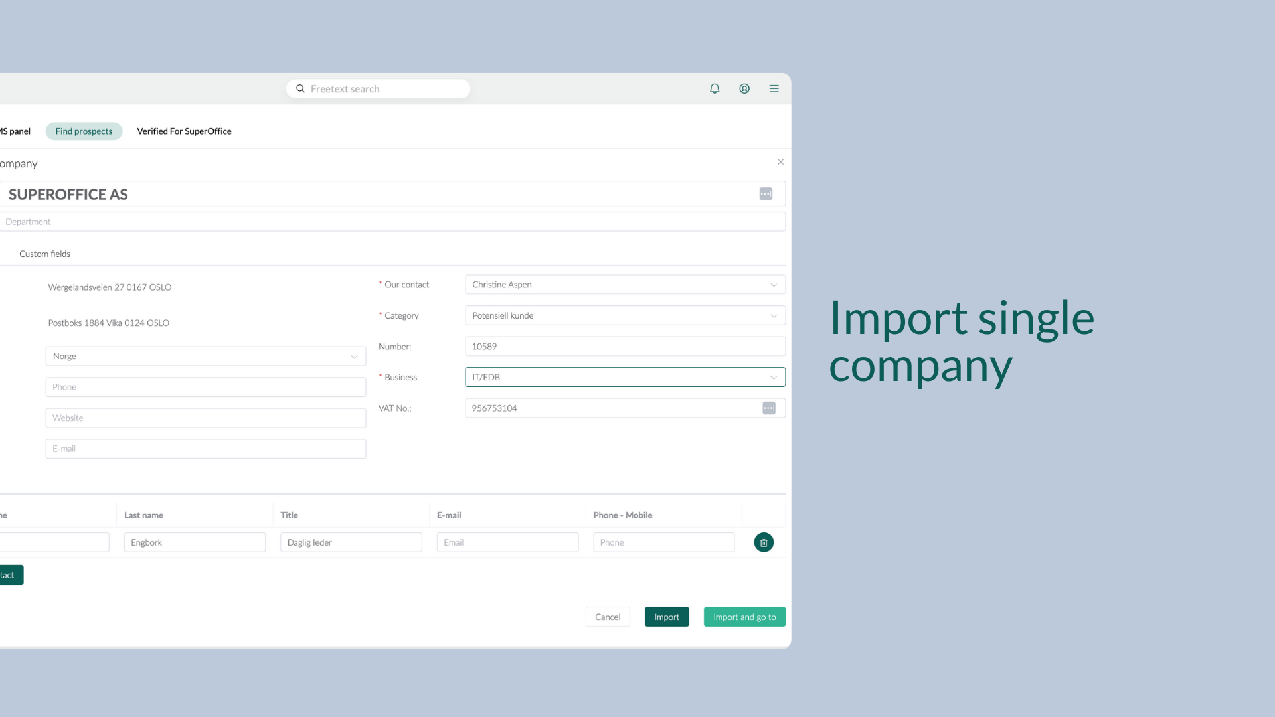Open the hamburger menu icon
The height and width of the screenshot is (717, 1275).
tap(774, 88)
